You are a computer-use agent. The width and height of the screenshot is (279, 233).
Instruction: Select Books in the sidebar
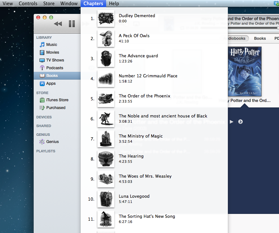click(57, 76)
